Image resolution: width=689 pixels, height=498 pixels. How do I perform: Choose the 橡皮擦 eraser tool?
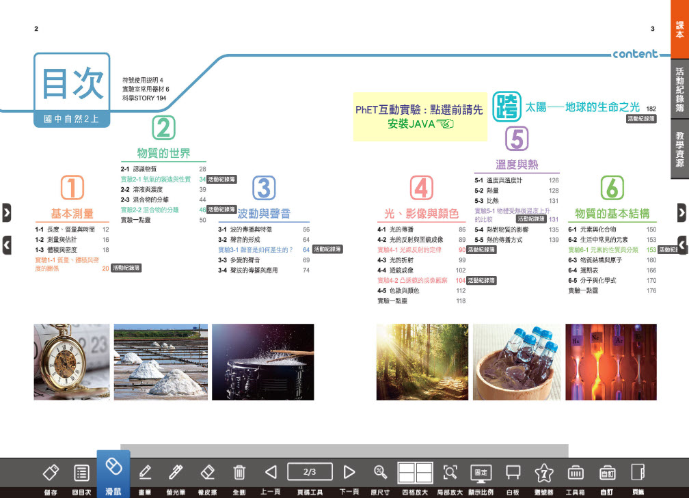(x=208, y=473)
